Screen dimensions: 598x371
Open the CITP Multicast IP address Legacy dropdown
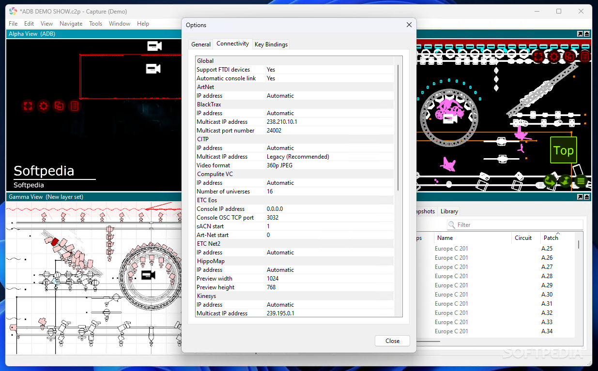click(330, 157)
